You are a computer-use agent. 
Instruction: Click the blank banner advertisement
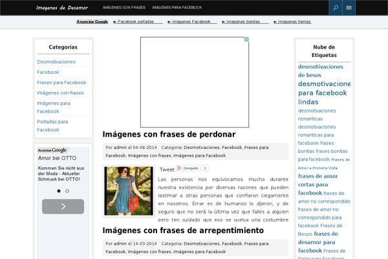click(x=195, y=82)
